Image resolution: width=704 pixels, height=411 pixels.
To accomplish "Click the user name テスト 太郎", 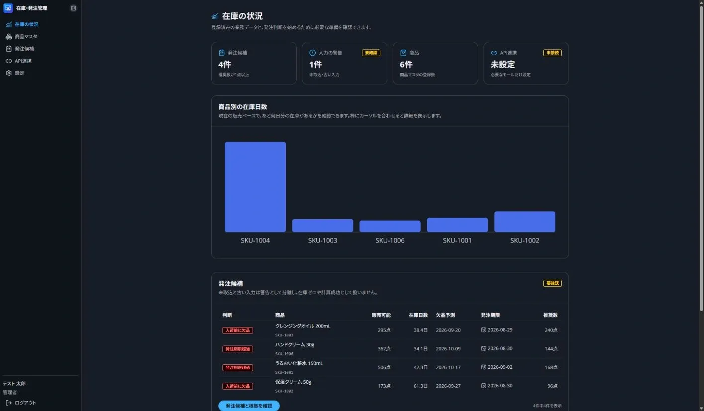I will click(x=14, y=384).
